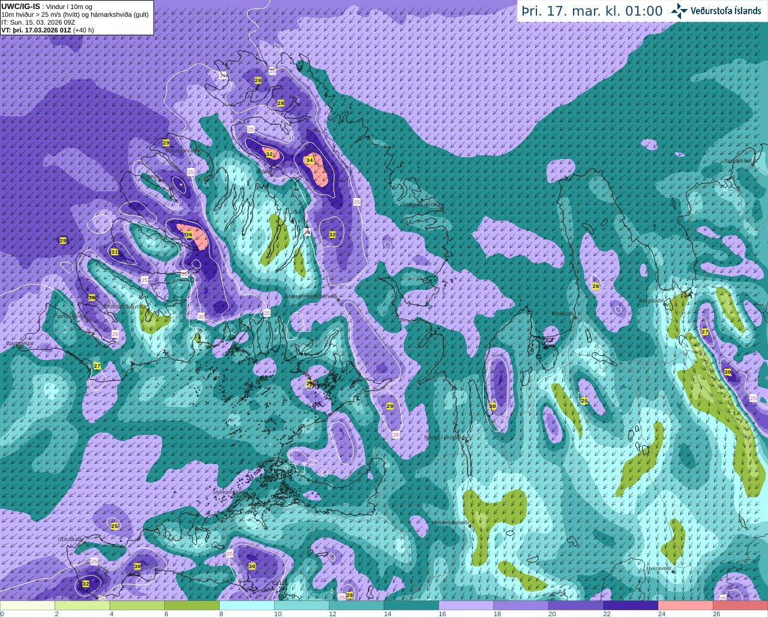
Task: Click the initial time line 'IT: Sun. 15. 03. 2026 09Z'
Action: click(38, 22)
